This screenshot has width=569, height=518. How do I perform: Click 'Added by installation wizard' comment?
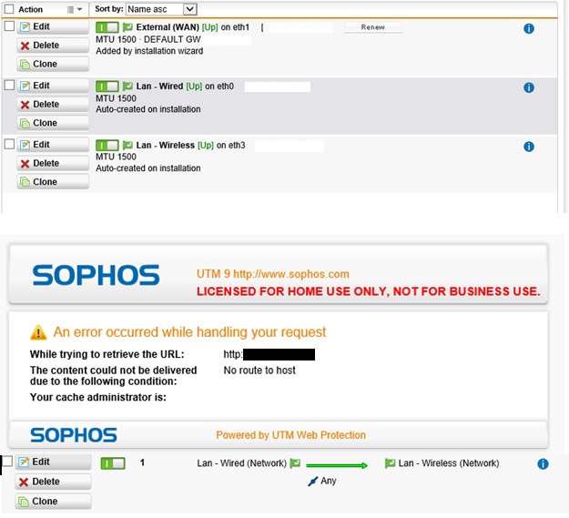(149, 51)
